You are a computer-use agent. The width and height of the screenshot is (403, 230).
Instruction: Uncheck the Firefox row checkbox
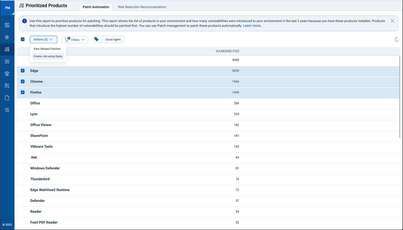tap(23, 92)
